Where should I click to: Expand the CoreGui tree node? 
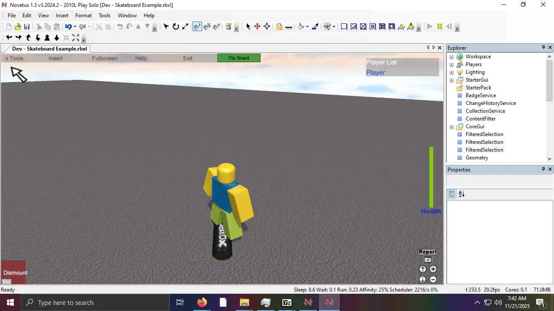click(452, 127)
